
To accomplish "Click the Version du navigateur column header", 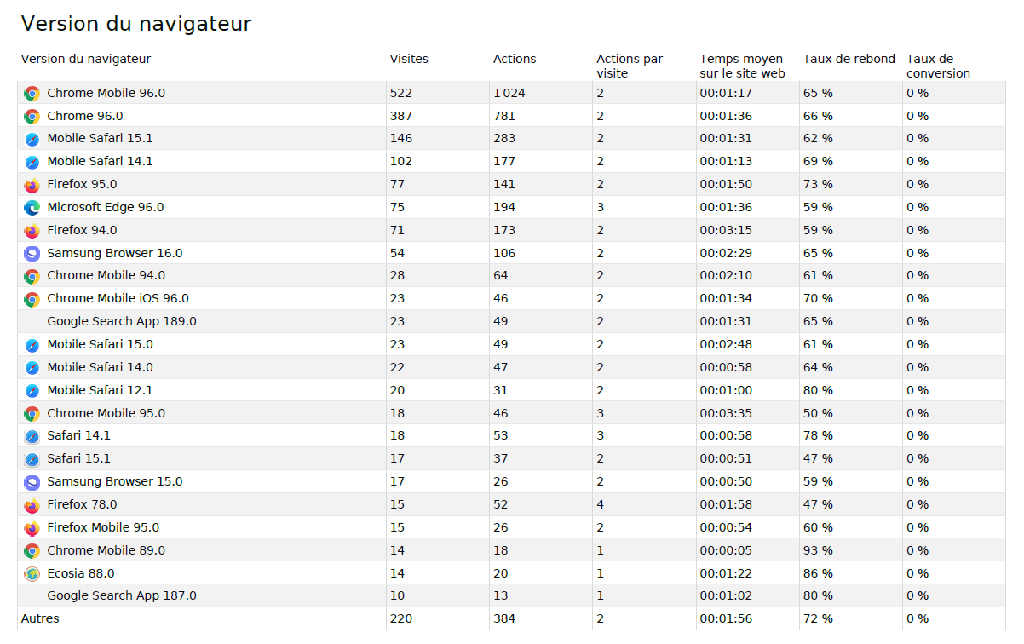I will (86, 59).
